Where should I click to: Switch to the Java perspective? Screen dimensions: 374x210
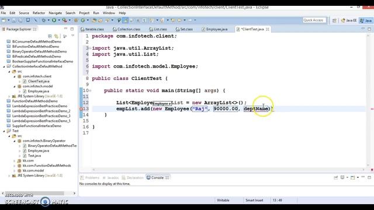pyautogui.click(x=366, y=20)
